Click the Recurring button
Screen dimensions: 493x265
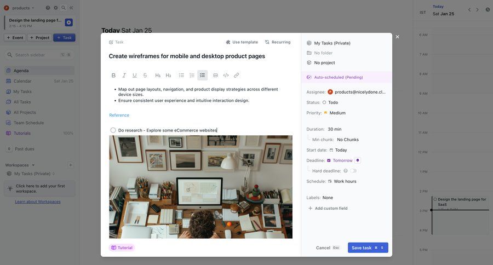pos(278,42)
